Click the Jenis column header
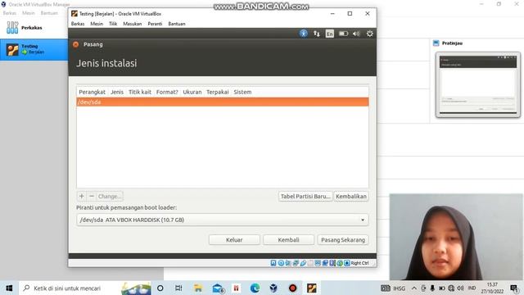The width and height of the screenshot is (524, 295). (117, 92)
